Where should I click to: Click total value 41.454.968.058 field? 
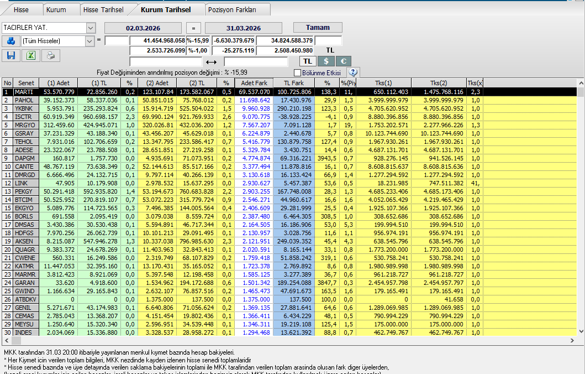158,41
